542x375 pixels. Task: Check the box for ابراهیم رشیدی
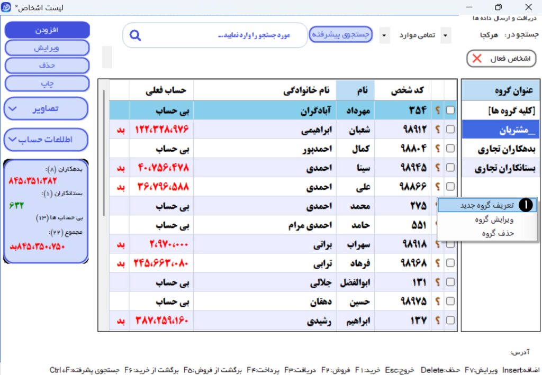(x=450, y=321)
